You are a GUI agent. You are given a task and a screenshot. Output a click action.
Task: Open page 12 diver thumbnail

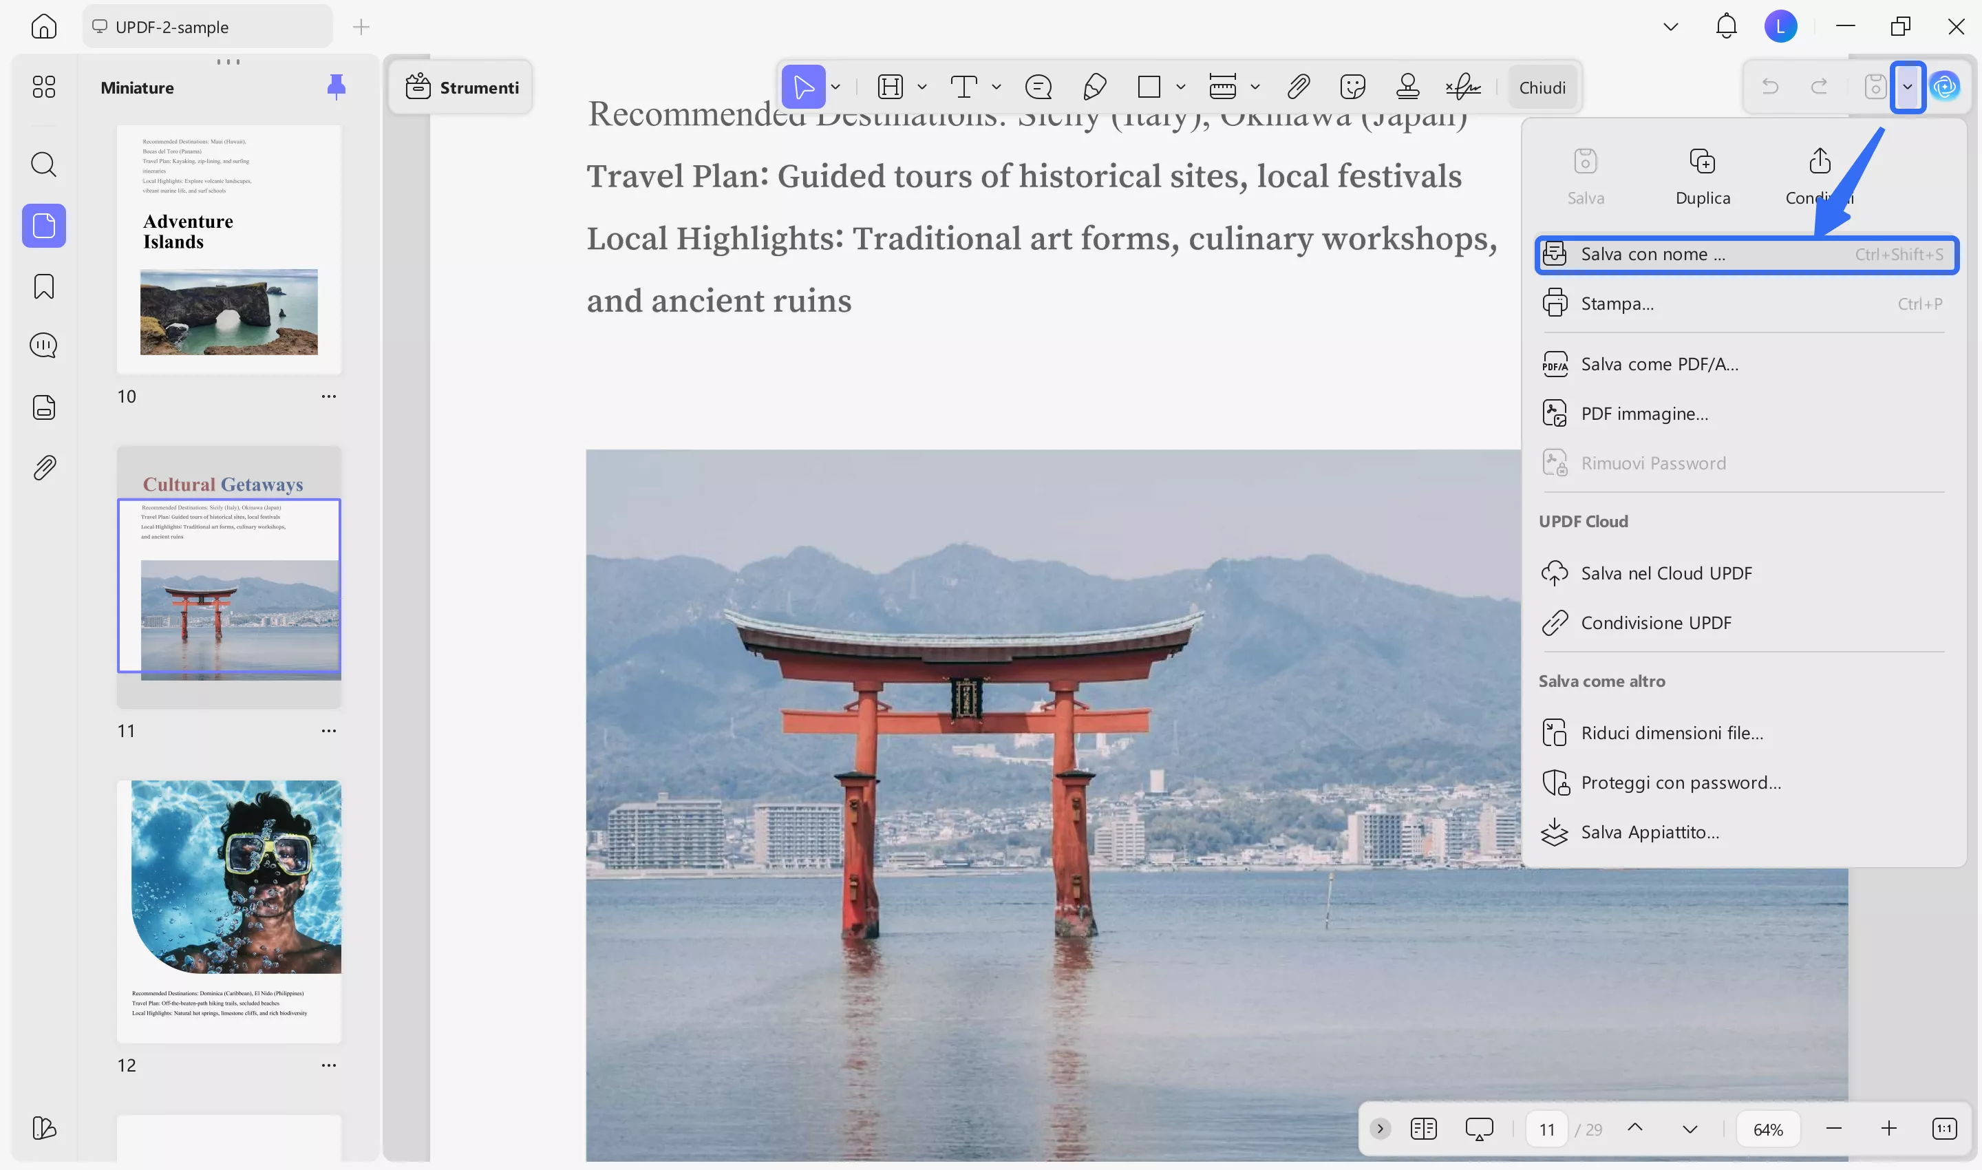tap(228, 911)
